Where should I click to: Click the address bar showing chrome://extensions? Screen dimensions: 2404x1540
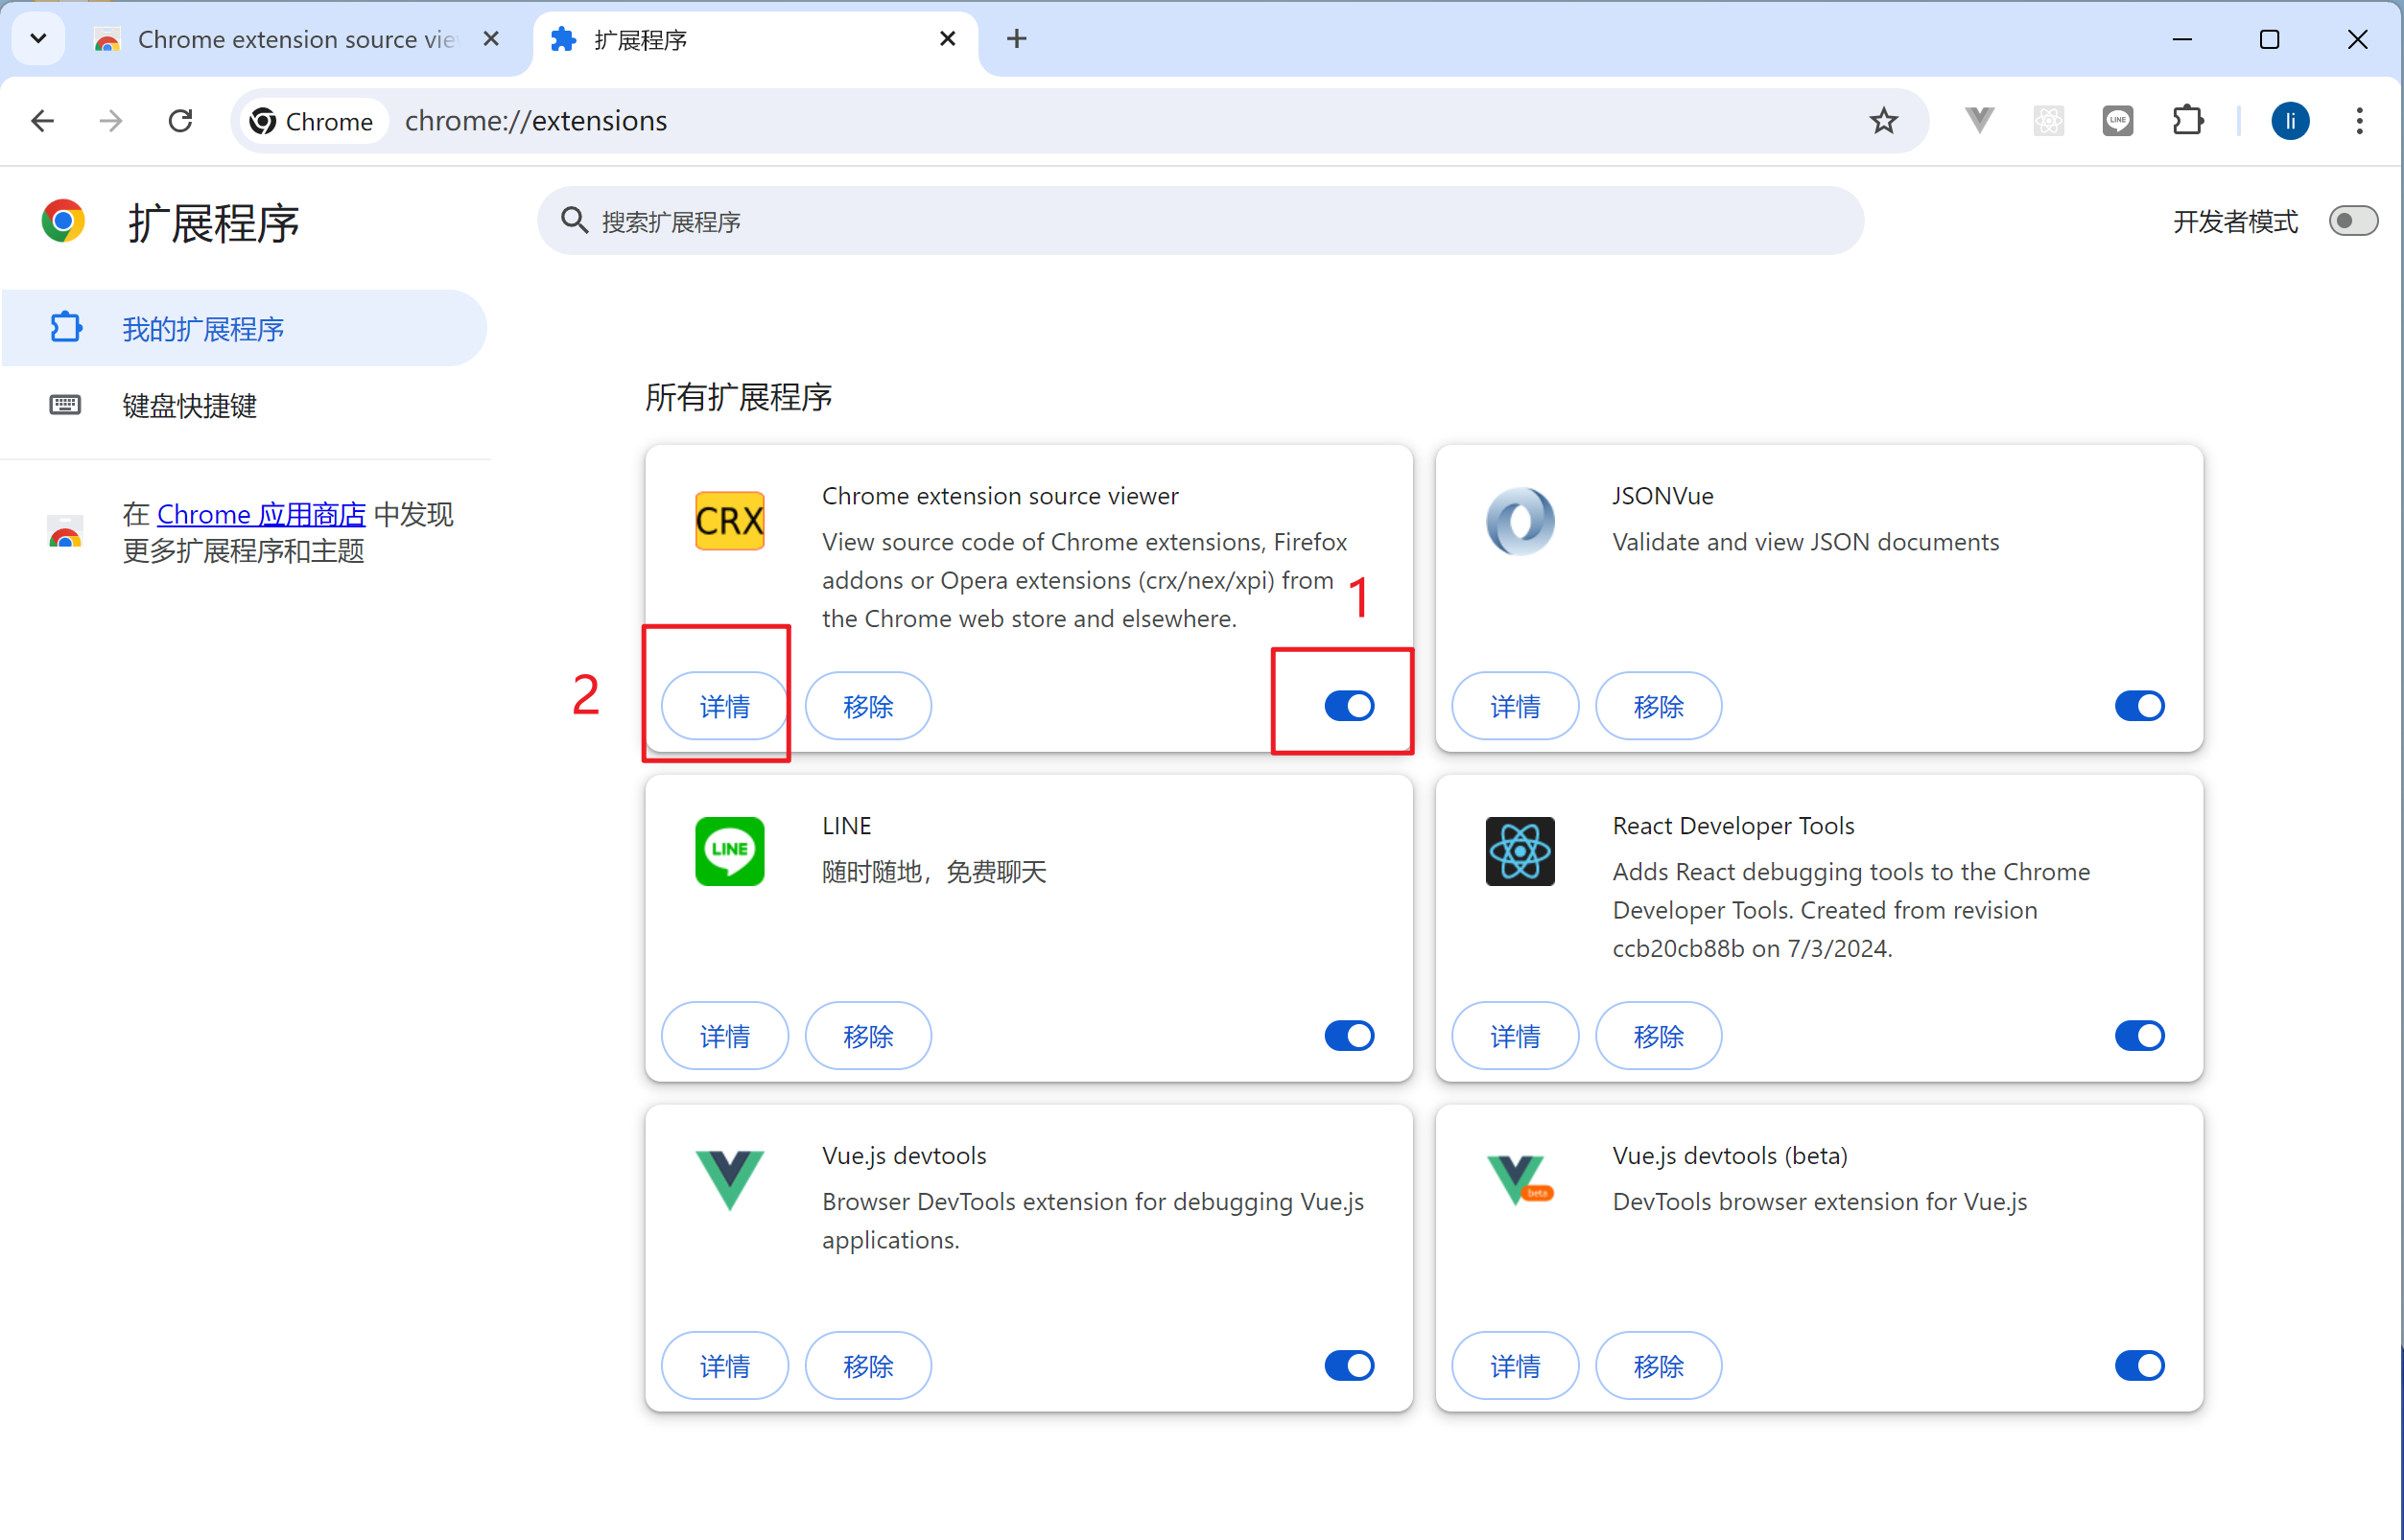coord(1079,121)
